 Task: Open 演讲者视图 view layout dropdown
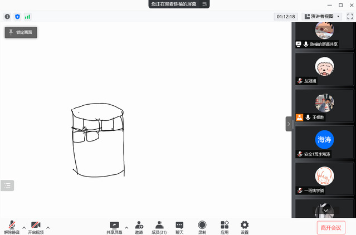[322, 17]
